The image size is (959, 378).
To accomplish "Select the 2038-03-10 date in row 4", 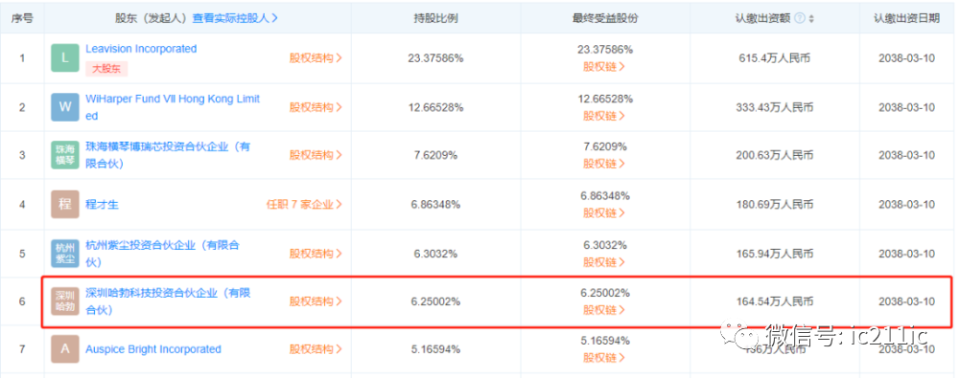I will pos(907,205).
